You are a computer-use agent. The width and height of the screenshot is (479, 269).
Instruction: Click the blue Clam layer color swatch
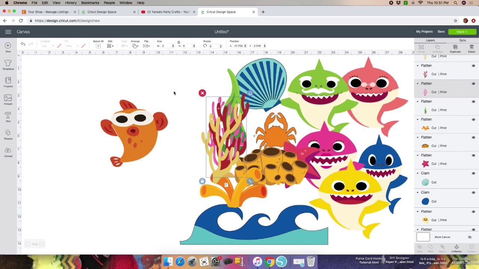425,201
